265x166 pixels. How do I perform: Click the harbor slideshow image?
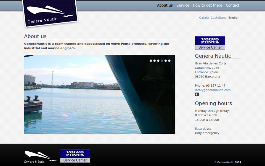click(99, 94)
